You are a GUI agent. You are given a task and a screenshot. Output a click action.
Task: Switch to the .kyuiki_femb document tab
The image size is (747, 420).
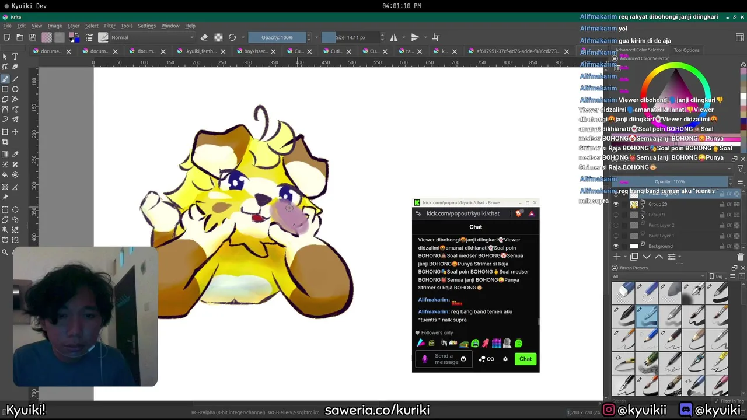[201, 51]
